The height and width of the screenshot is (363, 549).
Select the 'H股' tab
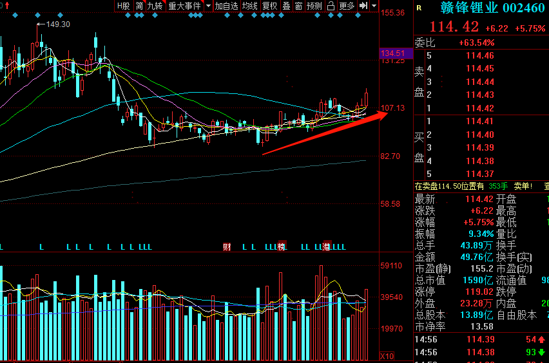123,6
